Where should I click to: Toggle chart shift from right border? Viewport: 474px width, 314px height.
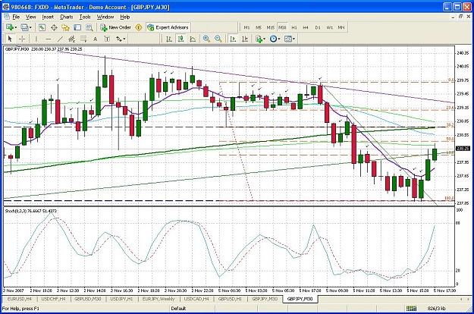tap(245, 39)
